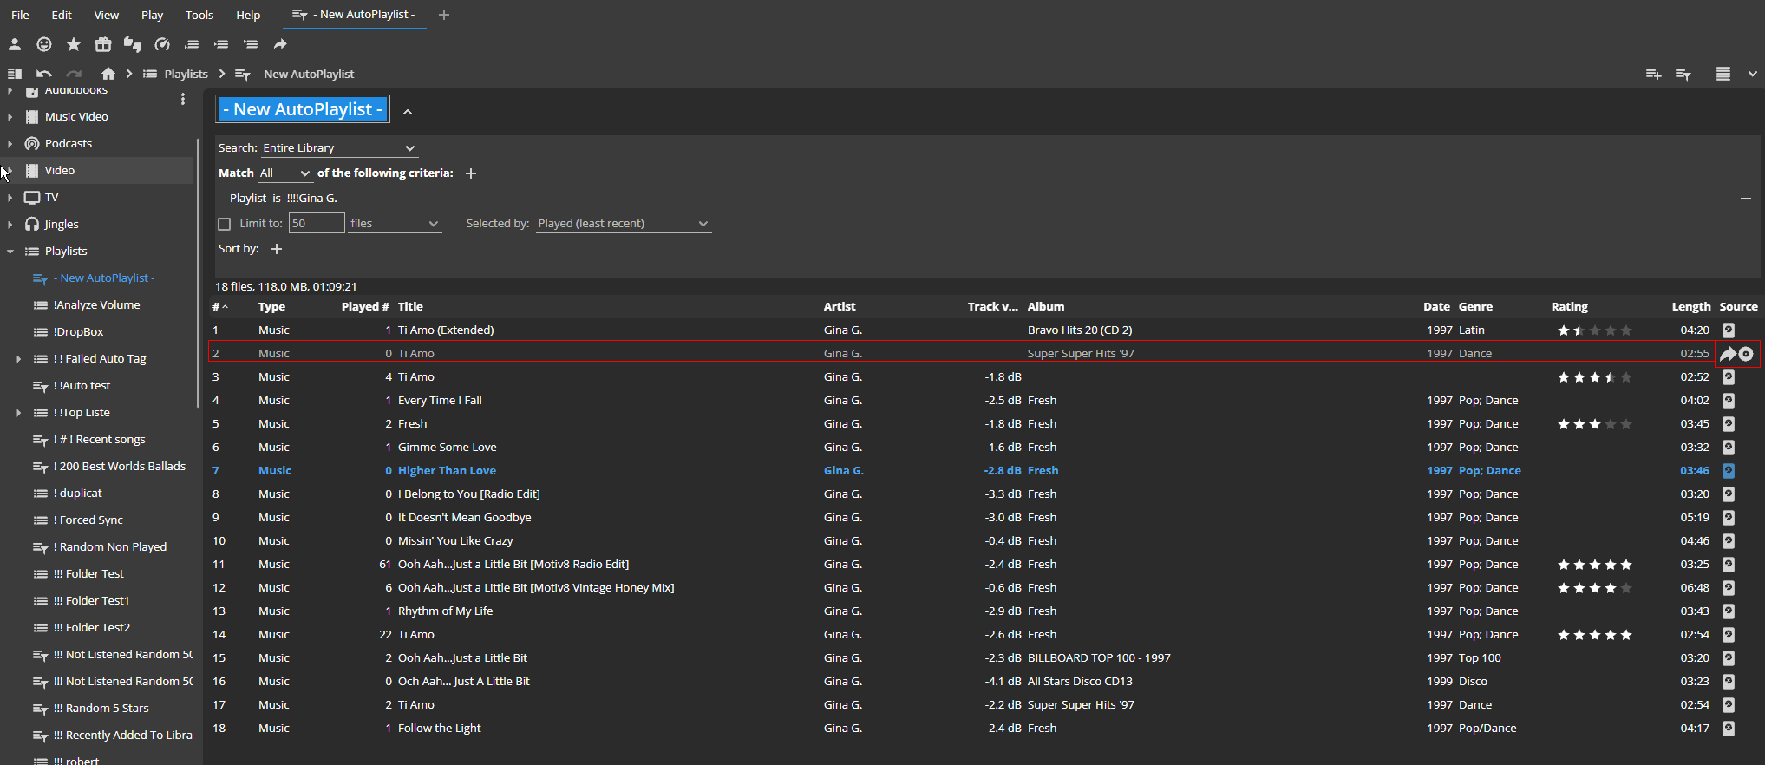Click the new playlist icon with plus sign
Viewport: 1765px width, 765px height.
1653,75
